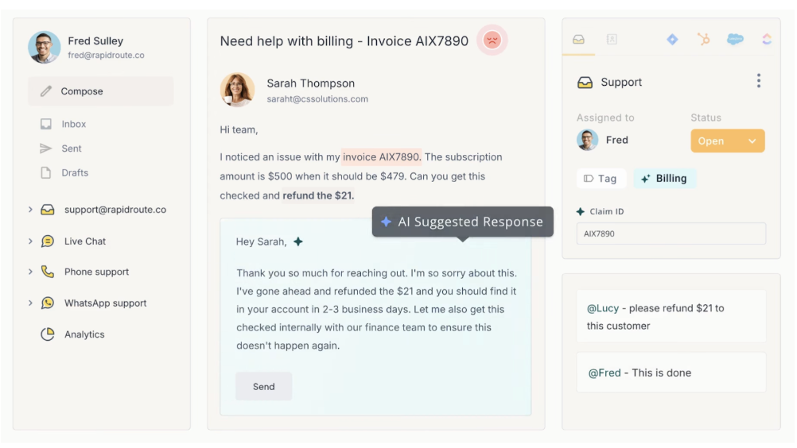Image resolution: width=797 pixels, height=448 pixels.
Task: Click the Support inbox icon in panel
Action: click(x=585, y=82)
